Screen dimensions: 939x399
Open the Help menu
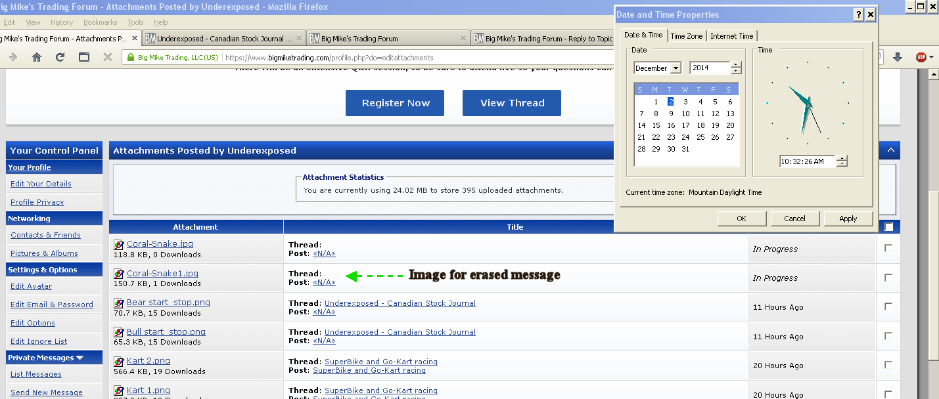pos(160,22)
